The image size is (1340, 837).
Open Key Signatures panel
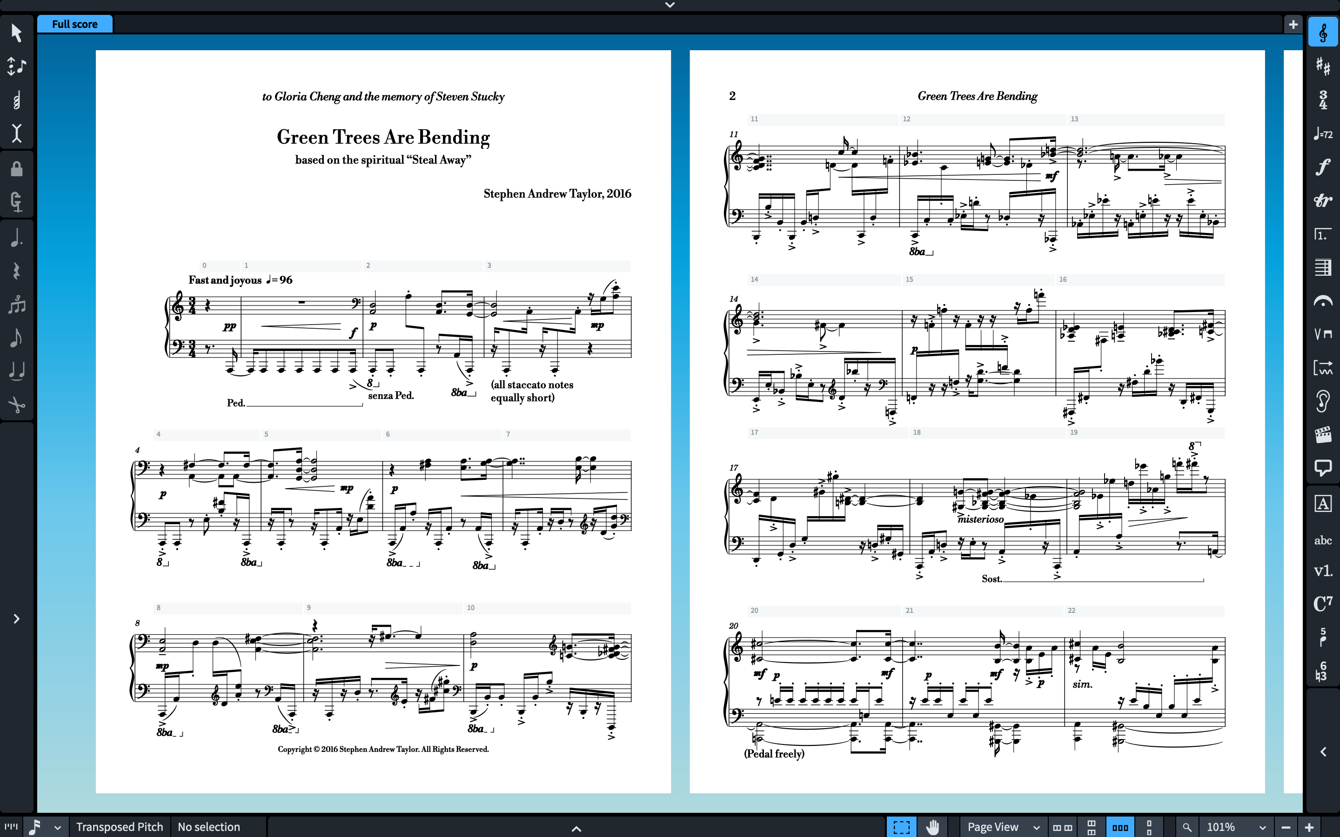[1323, 66]
